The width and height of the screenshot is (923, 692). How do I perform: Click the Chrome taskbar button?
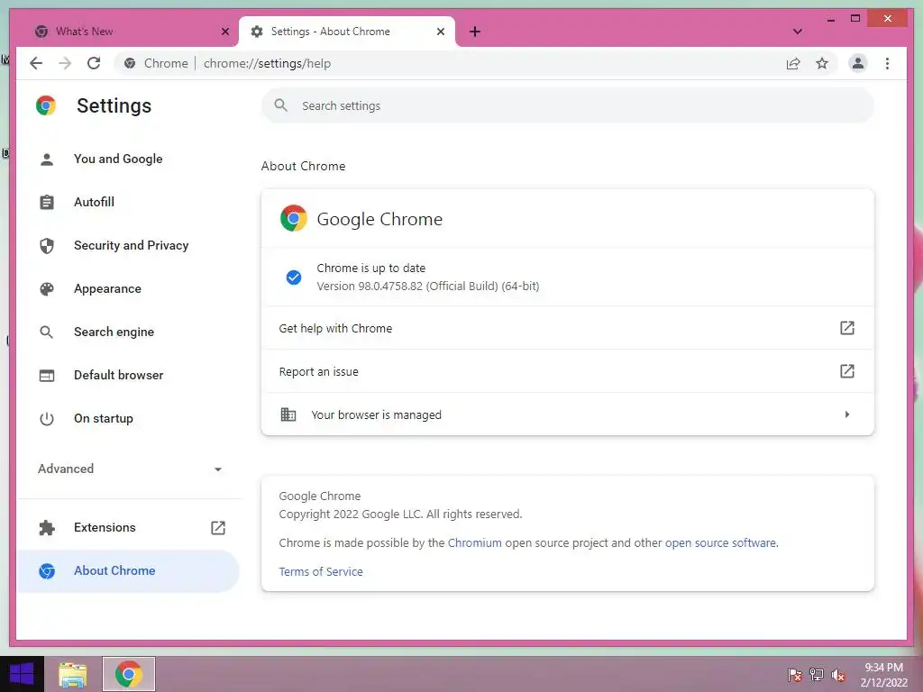129,674
